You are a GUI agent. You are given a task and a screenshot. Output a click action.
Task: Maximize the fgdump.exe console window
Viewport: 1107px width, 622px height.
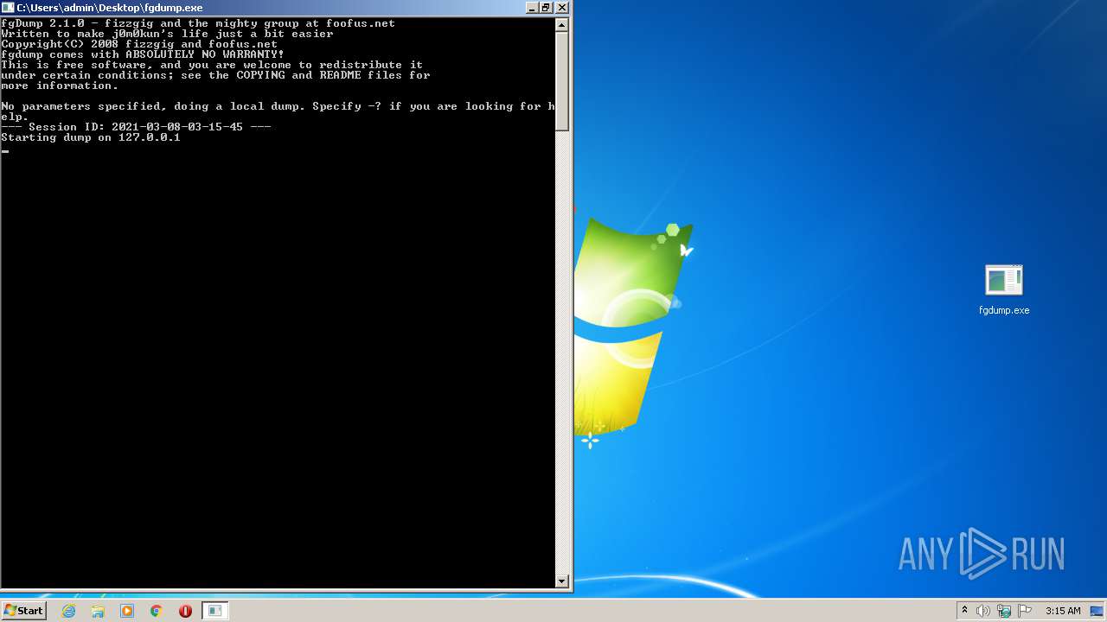(x=546, y=7)
